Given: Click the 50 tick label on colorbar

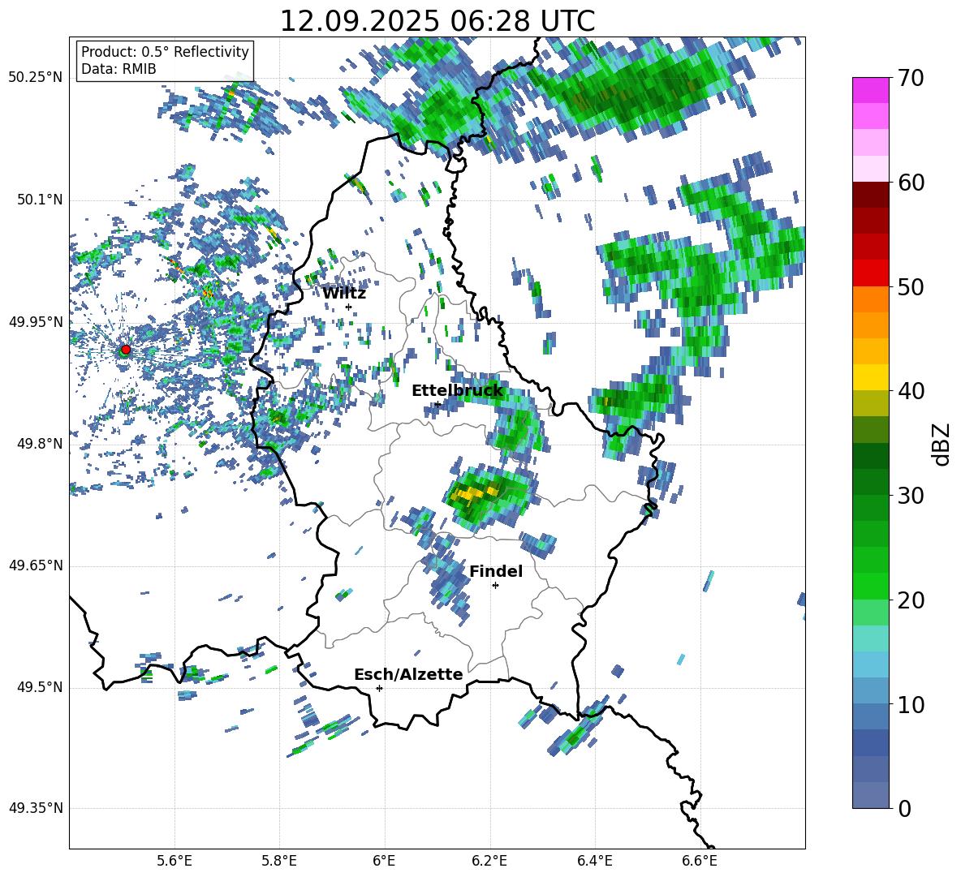Looking at the screenshot, I should click(x=911, y=287).
